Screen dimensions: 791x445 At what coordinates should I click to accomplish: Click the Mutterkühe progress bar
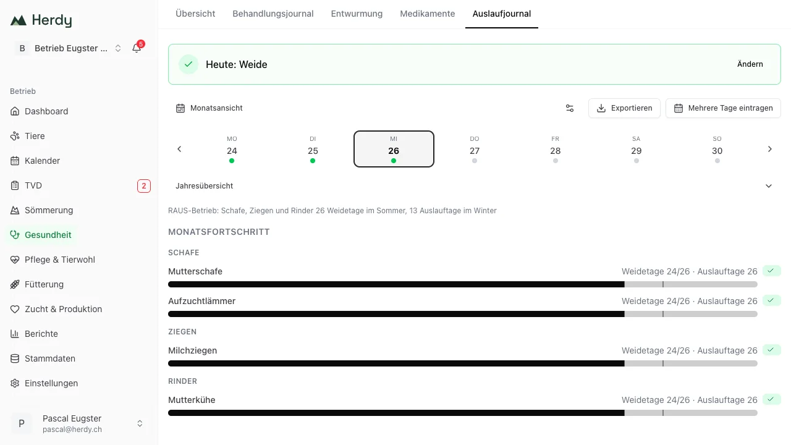[x=463, y=413]
